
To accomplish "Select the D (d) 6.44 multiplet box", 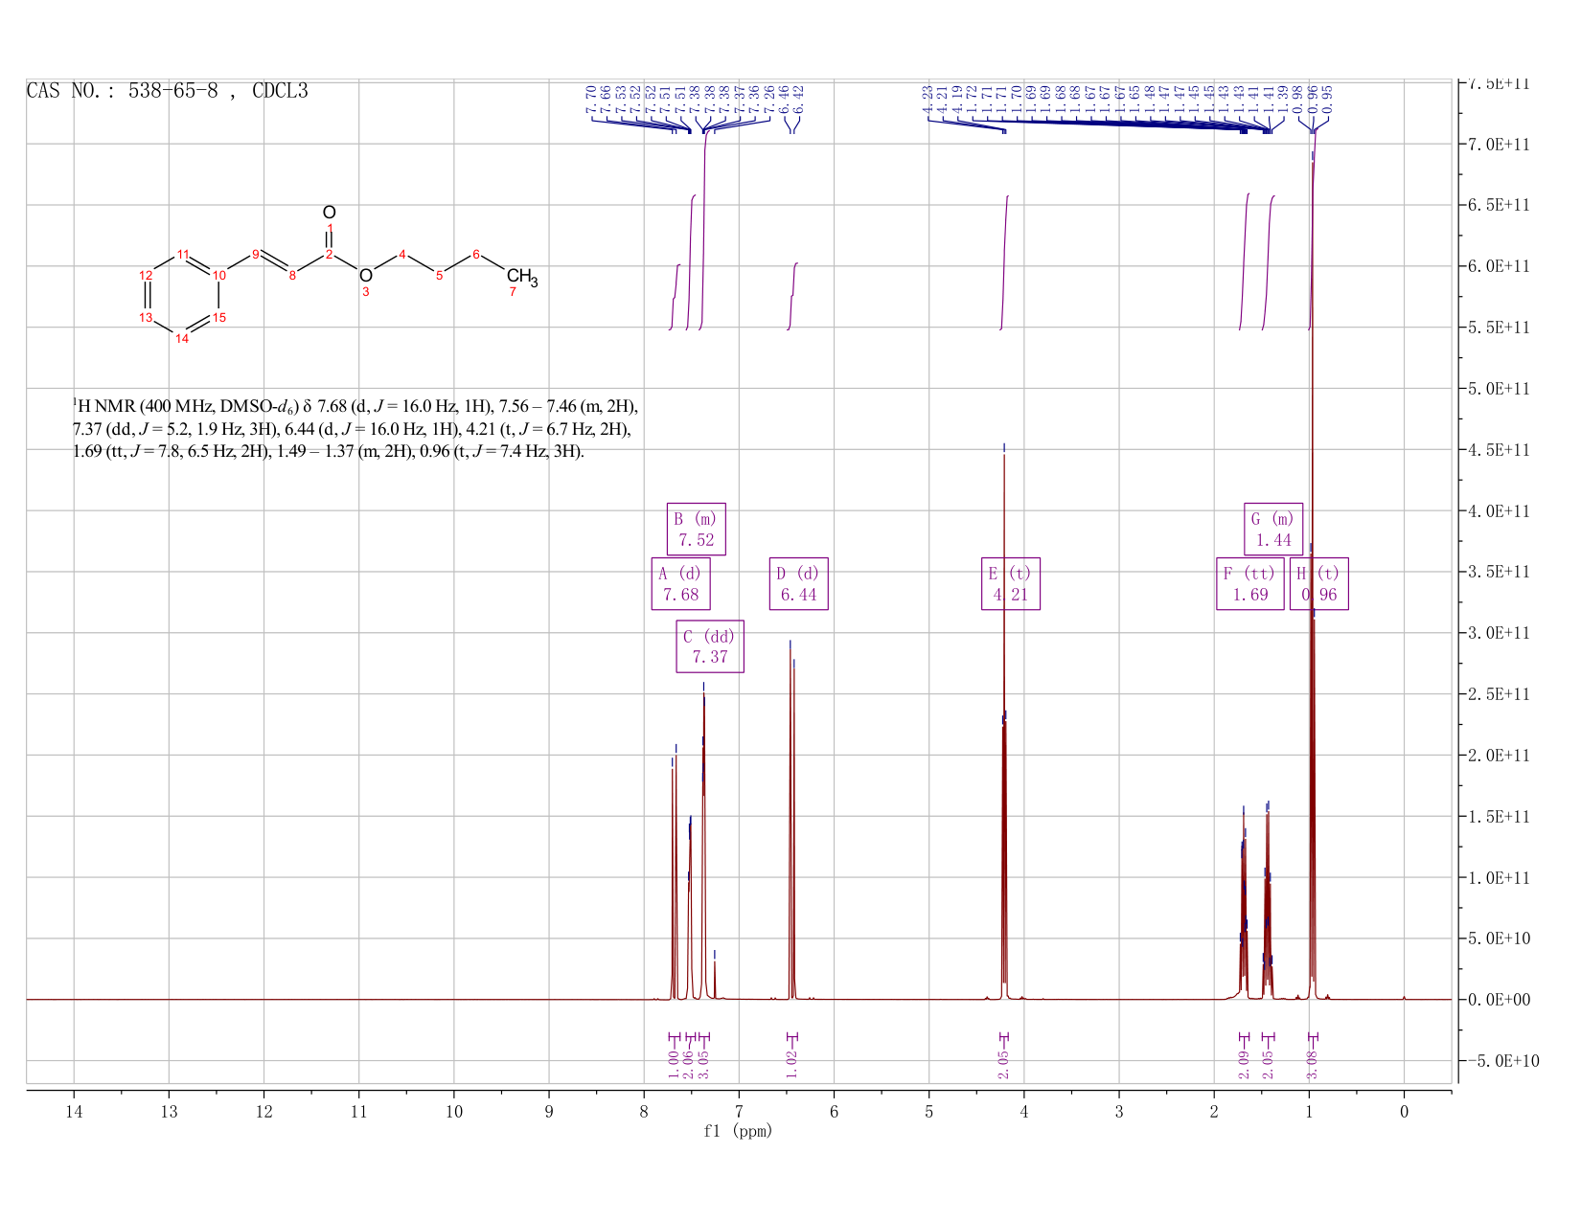I will click(798, 583).
